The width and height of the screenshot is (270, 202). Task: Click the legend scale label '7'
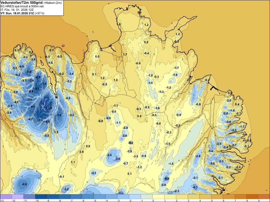235,200
